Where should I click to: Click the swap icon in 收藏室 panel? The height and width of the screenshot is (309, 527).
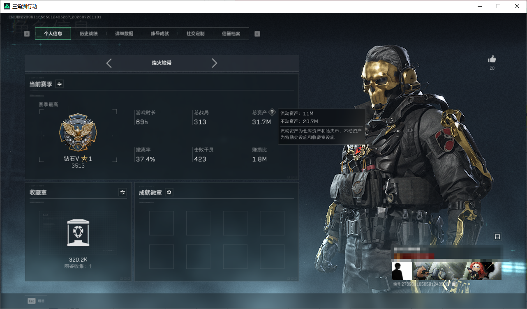[123, 192]
